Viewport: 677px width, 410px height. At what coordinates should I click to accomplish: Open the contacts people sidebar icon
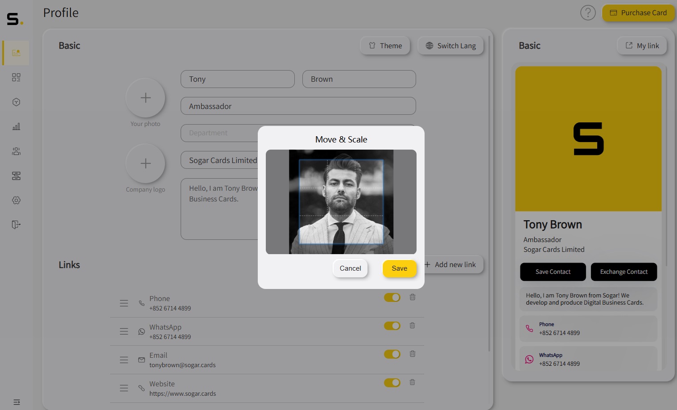[x=17, y=151]
